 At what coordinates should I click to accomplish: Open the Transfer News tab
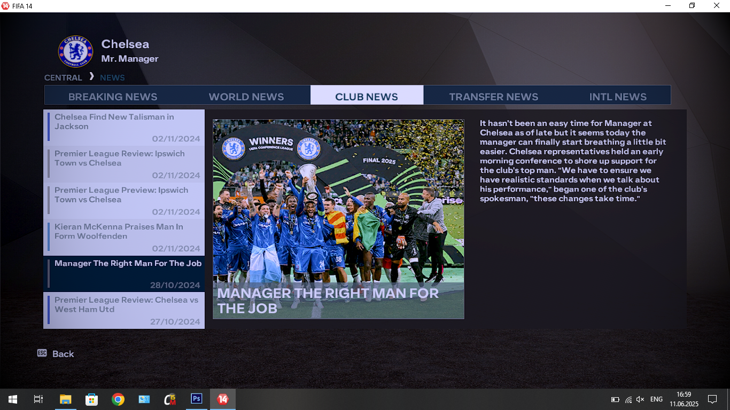[x=493, y=97]
